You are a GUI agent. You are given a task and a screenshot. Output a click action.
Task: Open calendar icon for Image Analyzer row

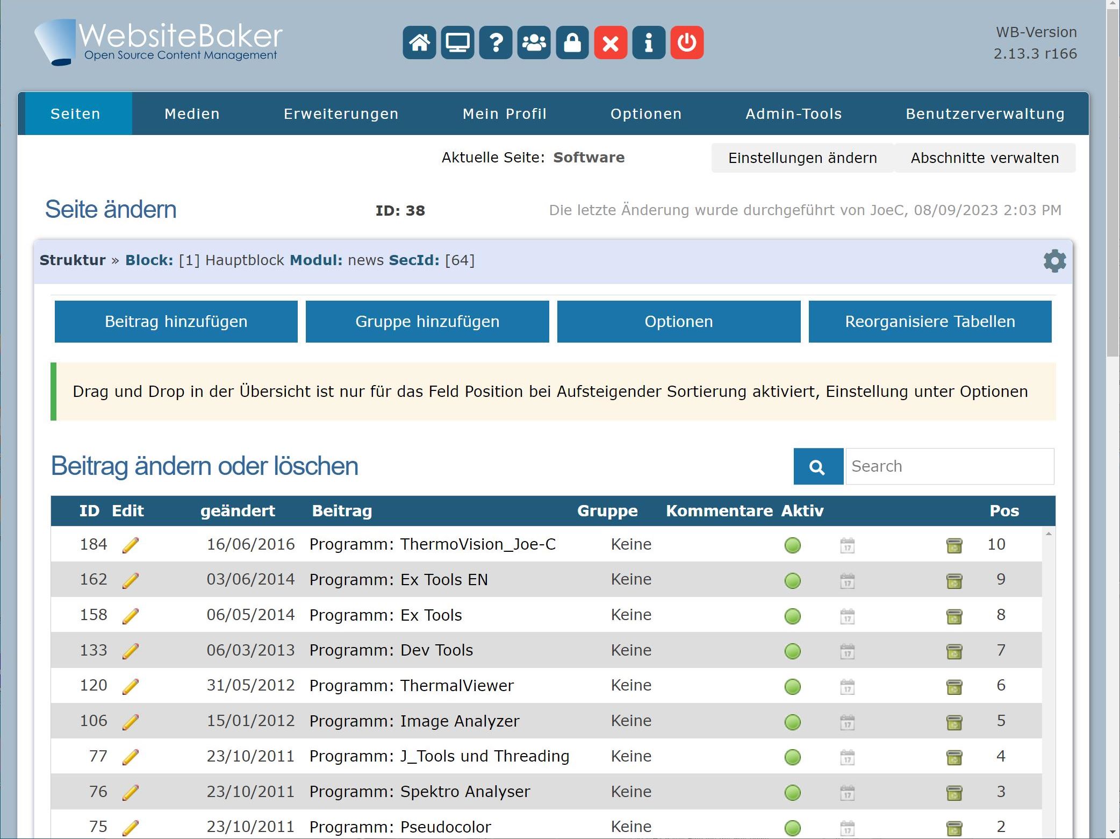847,721
